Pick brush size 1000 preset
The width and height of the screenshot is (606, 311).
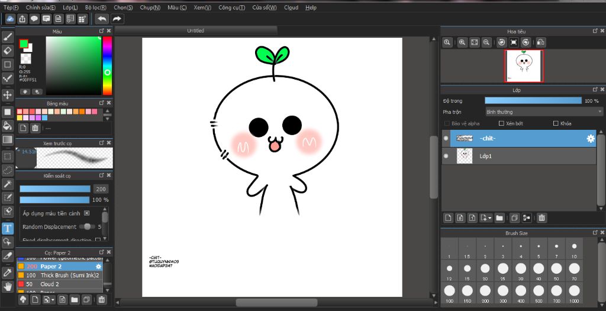(x=574, y=293)
